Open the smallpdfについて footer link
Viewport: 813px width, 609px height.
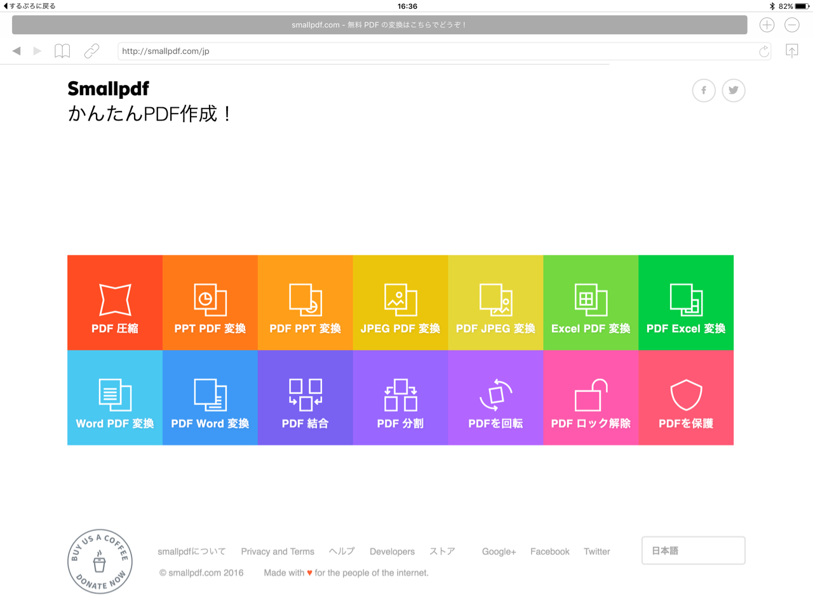point(192,551)
